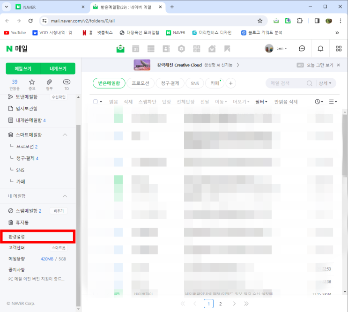Image resolution: width=348 pixels, height=312 pixels.
Task: Open the Calendar icon in top navigation
Action: point(136,49)
